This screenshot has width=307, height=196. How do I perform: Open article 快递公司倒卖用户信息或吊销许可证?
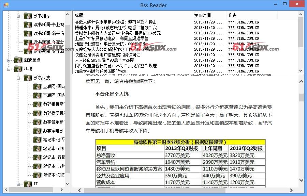(x=107, y=55)
